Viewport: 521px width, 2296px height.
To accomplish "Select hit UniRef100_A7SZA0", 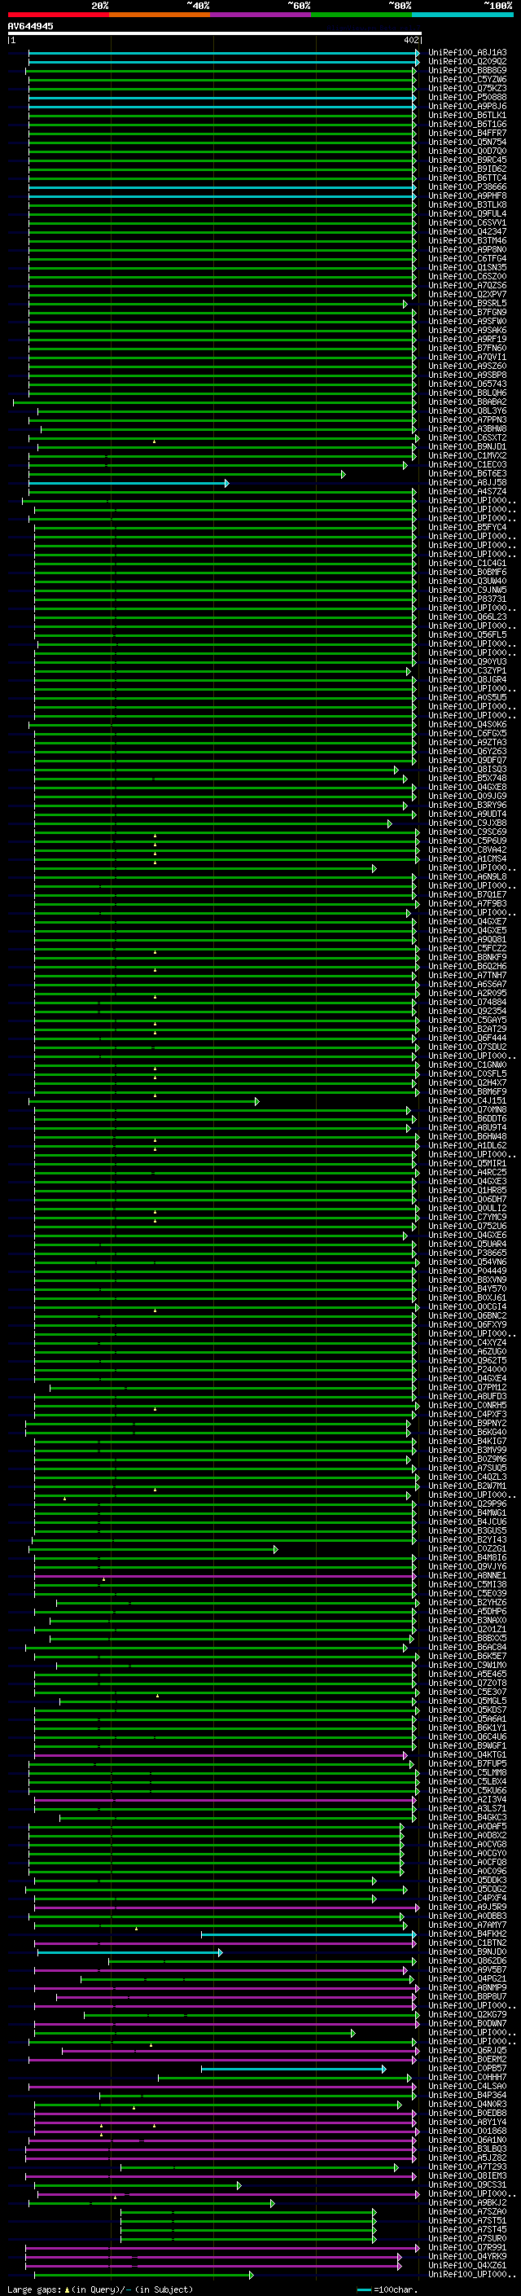I will coord(467,2213).
